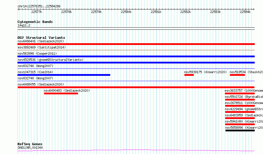This screenshot has width=263, height=154.
Task: Click the blue bar under nsv4529536
Action: 136,63
